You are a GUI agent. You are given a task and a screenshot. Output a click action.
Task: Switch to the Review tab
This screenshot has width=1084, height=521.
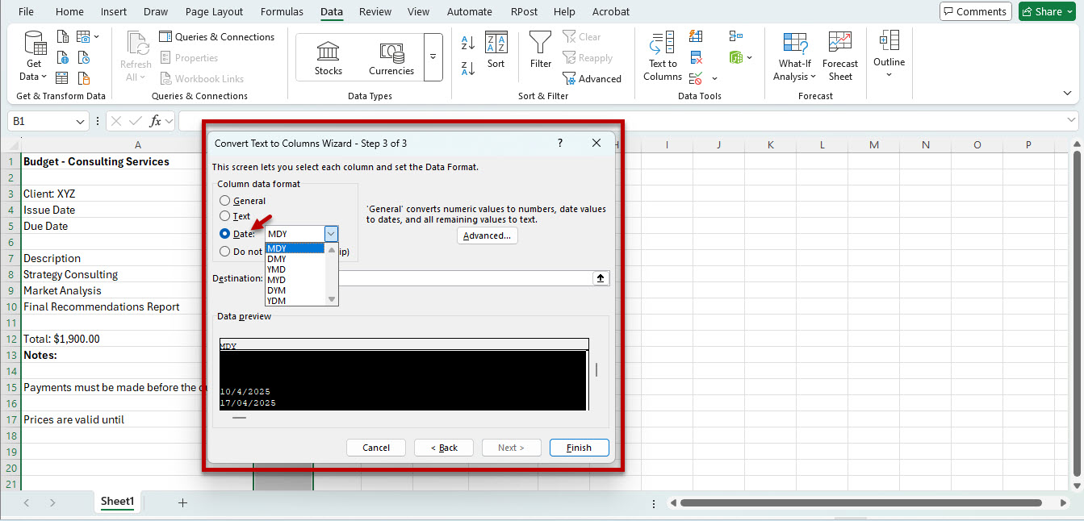[x=375, y=11]
